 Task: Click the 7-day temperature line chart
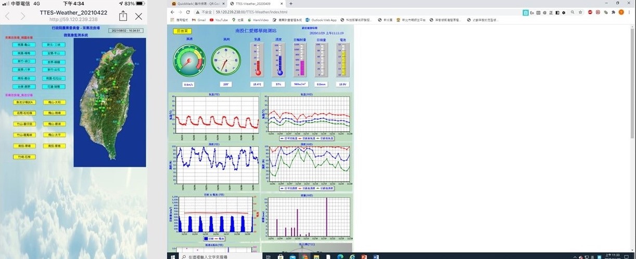pyautogui.click(x=214, y=117)
